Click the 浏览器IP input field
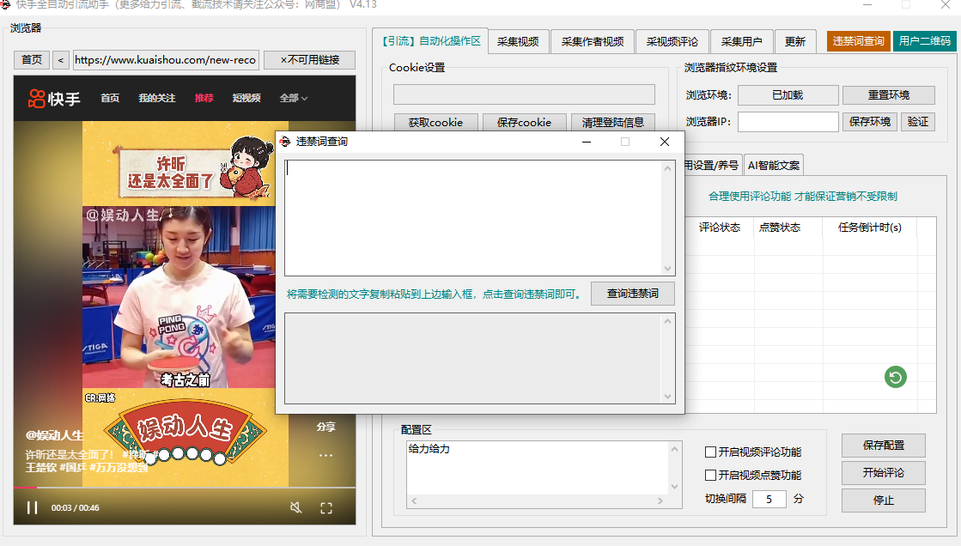The image size is (961, 546). click(788, 122)
